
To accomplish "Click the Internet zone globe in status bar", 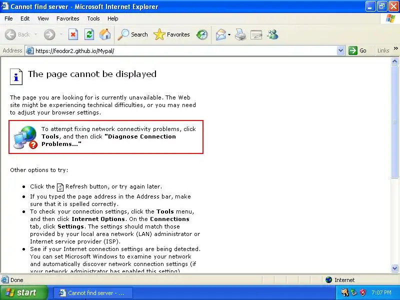I will tap(328, 280).
